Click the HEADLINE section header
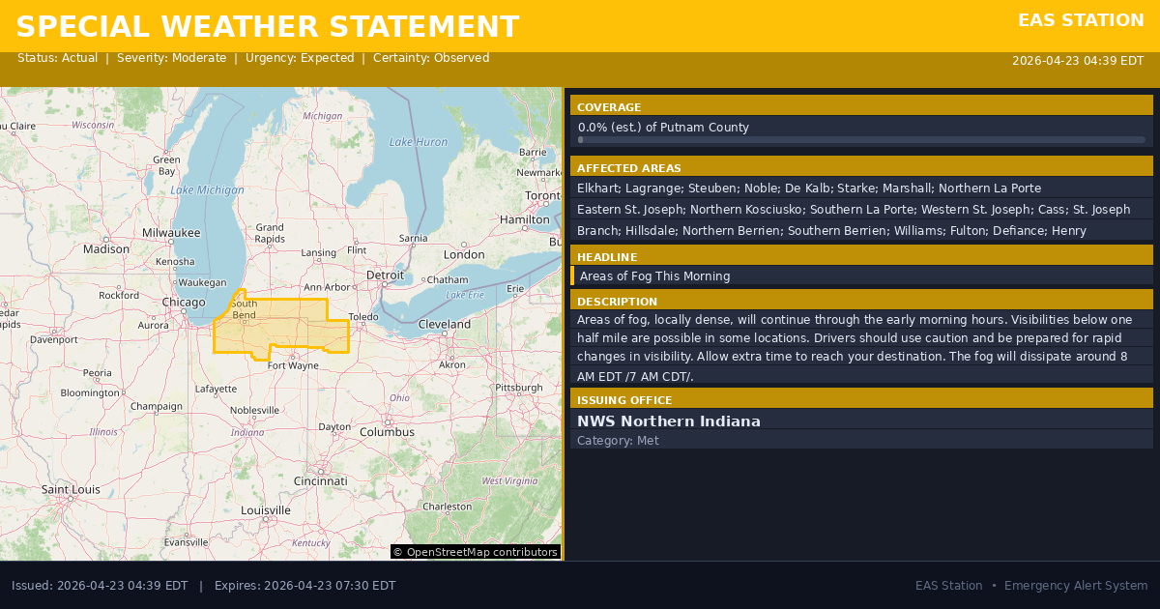This screenshot has height=609, width=1160. [607, 257]
